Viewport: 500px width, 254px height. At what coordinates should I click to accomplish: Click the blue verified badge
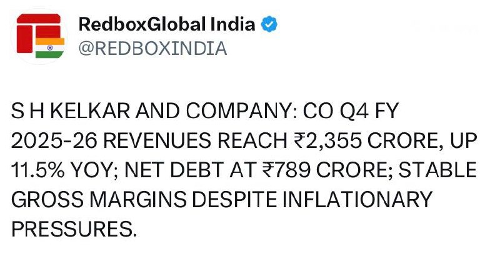point(269,25)
